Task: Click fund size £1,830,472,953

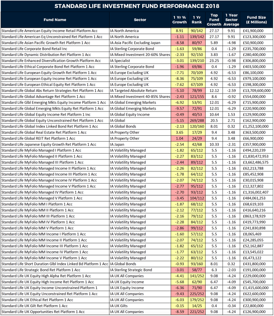Action: pyautogui.click(x=255, y=156)
